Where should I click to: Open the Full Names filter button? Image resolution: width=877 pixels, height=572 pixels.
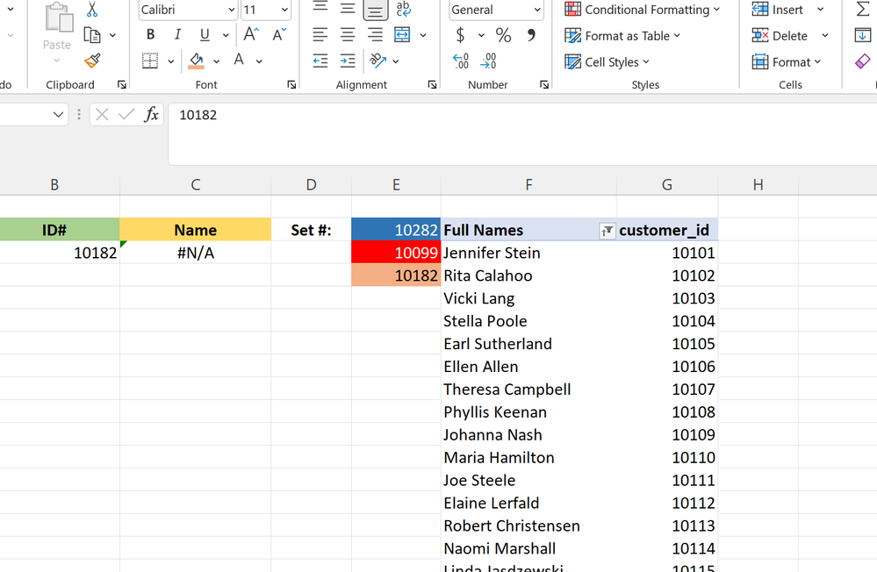(x=607, y=231)
